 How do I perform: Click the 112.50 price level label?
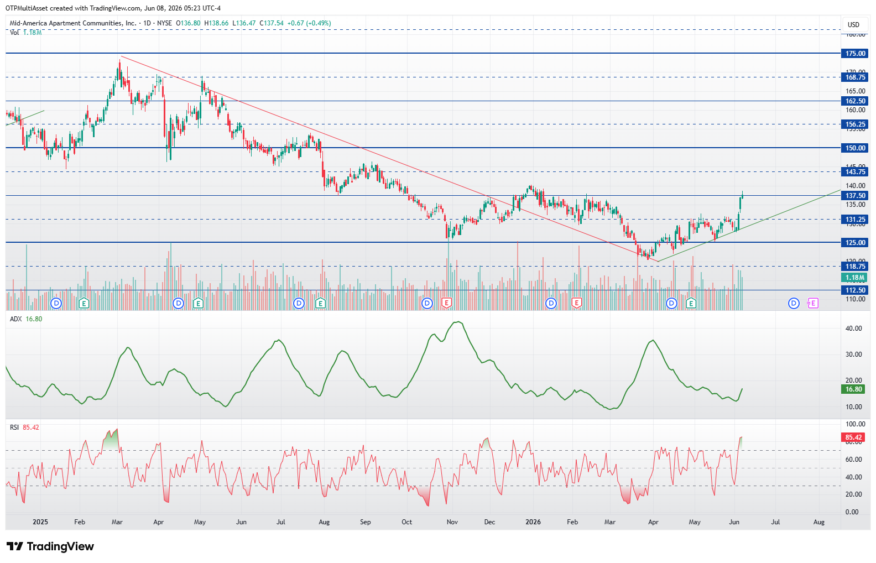(x=855, y=290)
